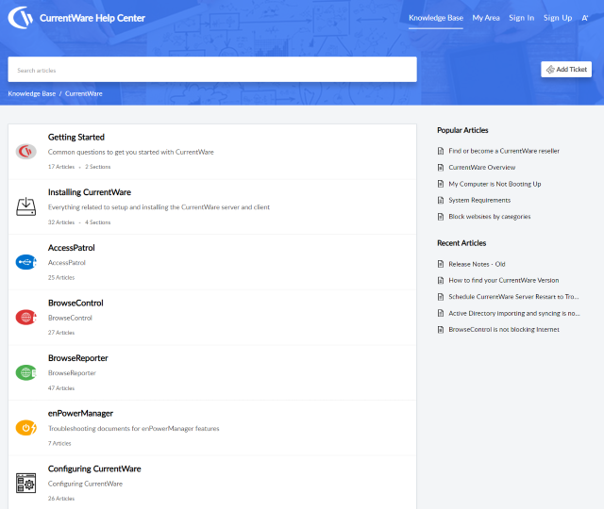Click document icon next to System Requirements
The image size is (604, 509).
(x=441, y=200)
